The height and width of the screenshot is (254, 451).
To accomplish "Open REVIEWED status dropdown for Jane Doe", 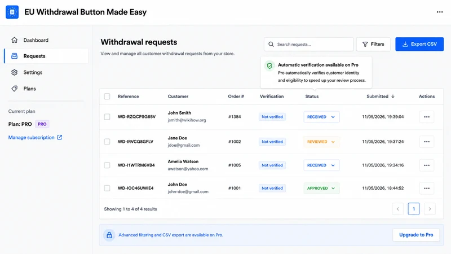I will pyautogui.click(x=321, y=142).
